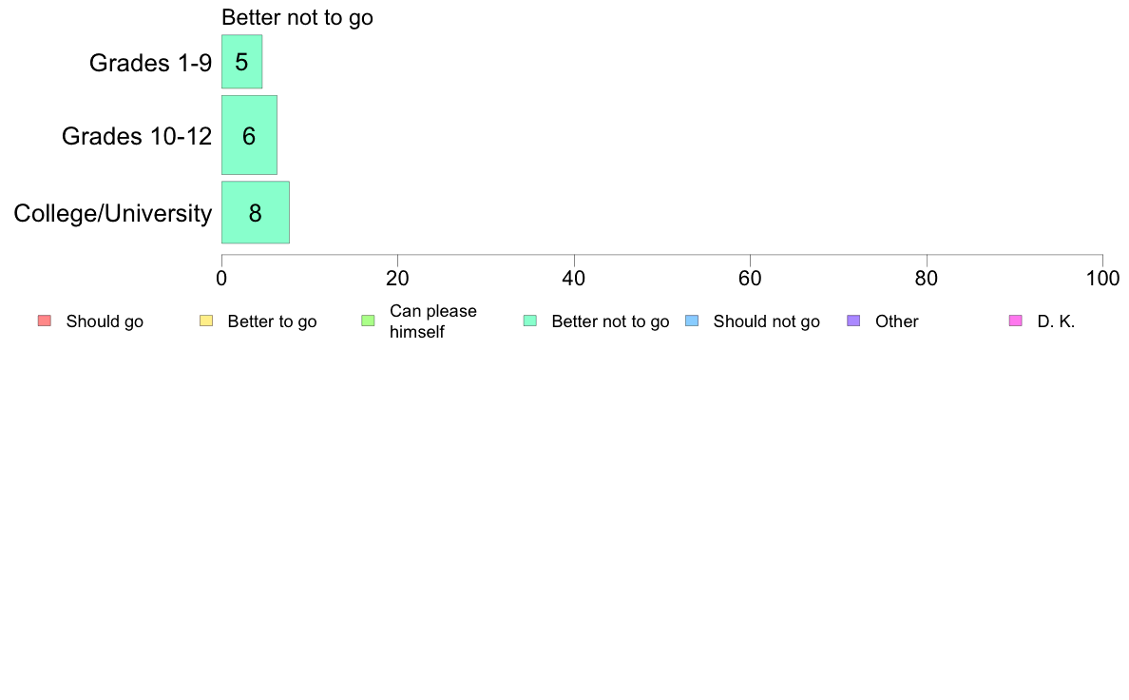
Task: Click the 40 tick on the x-axis
Action: point(574,278)
